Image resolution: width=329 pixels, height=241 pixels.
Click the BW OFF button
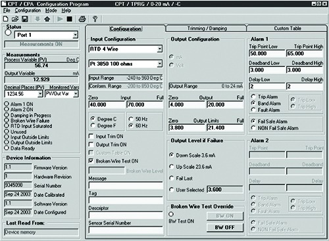(x=225, y=227)
